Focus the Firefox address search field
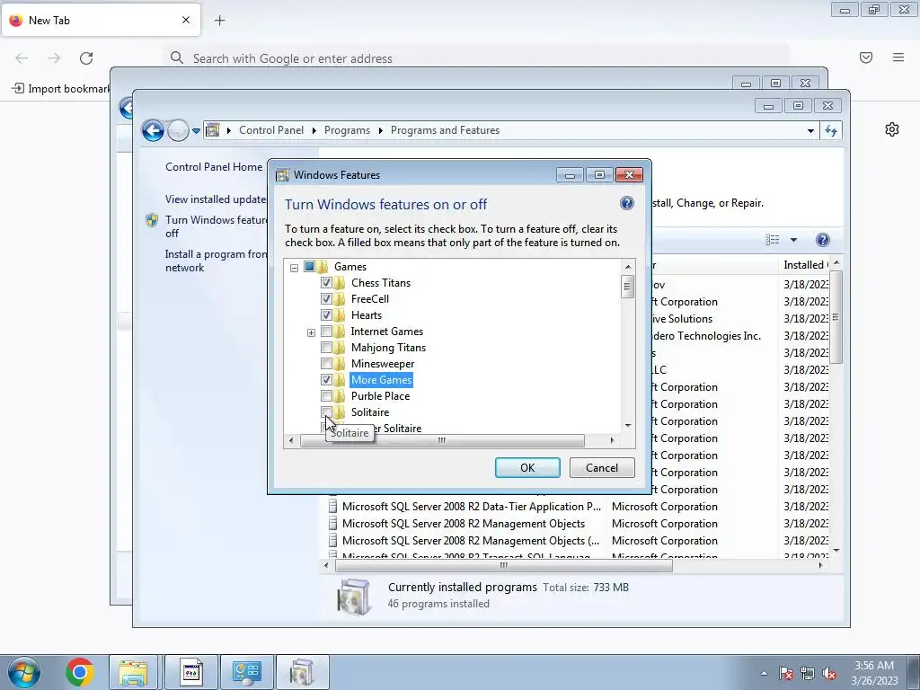 click(475, 58)
